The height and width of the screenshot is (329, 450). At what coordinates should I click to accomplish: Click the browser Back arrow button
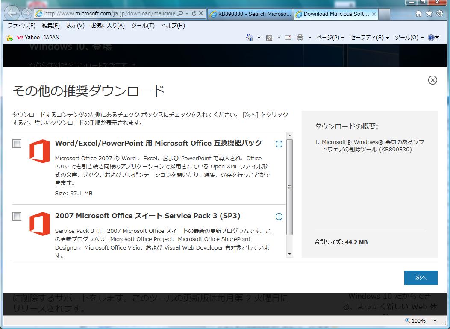coord(12,13)
